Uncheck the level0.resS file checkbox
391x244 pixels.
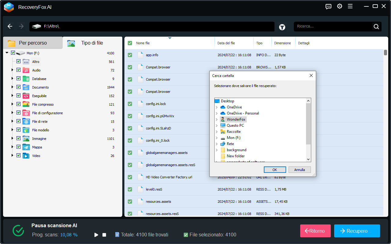(x=130, y=189)
